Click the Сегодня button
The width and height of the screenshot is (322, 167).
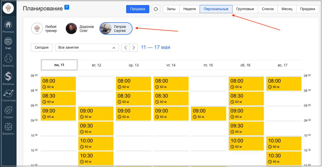click(42, 48)
